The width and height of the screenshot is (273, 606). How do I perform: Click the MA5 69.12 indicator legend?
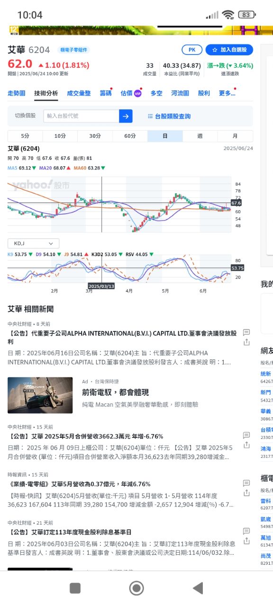click(x=21, y=168)
